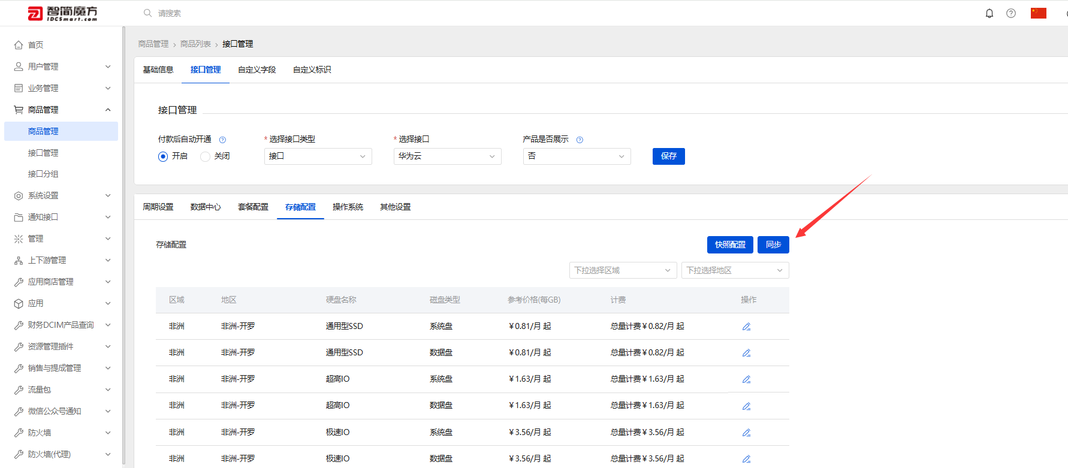
Task: Select the 关闭 radio button
Action: click(205, 156)
